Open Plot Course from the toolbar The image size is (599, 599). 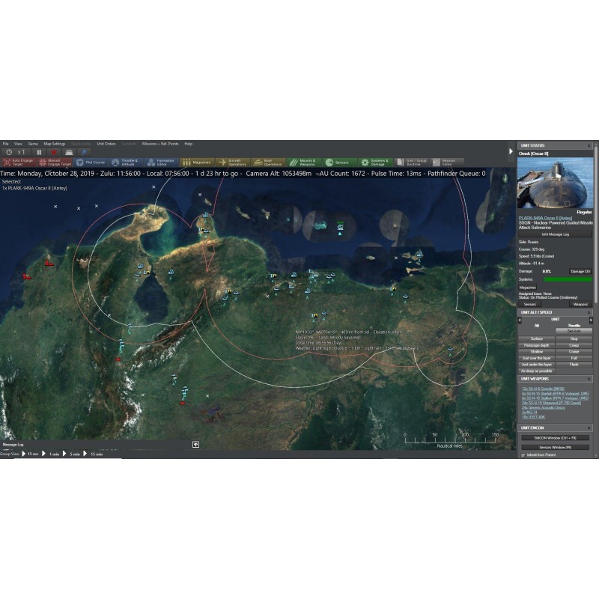(90, 162)
